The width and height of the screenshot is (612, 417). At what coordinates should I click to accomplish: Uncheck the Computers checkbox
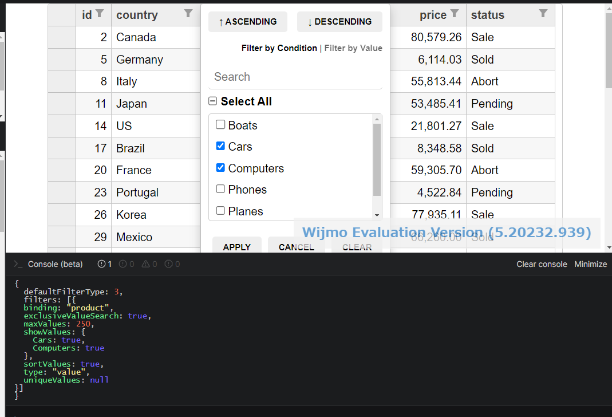coord(220,168)
